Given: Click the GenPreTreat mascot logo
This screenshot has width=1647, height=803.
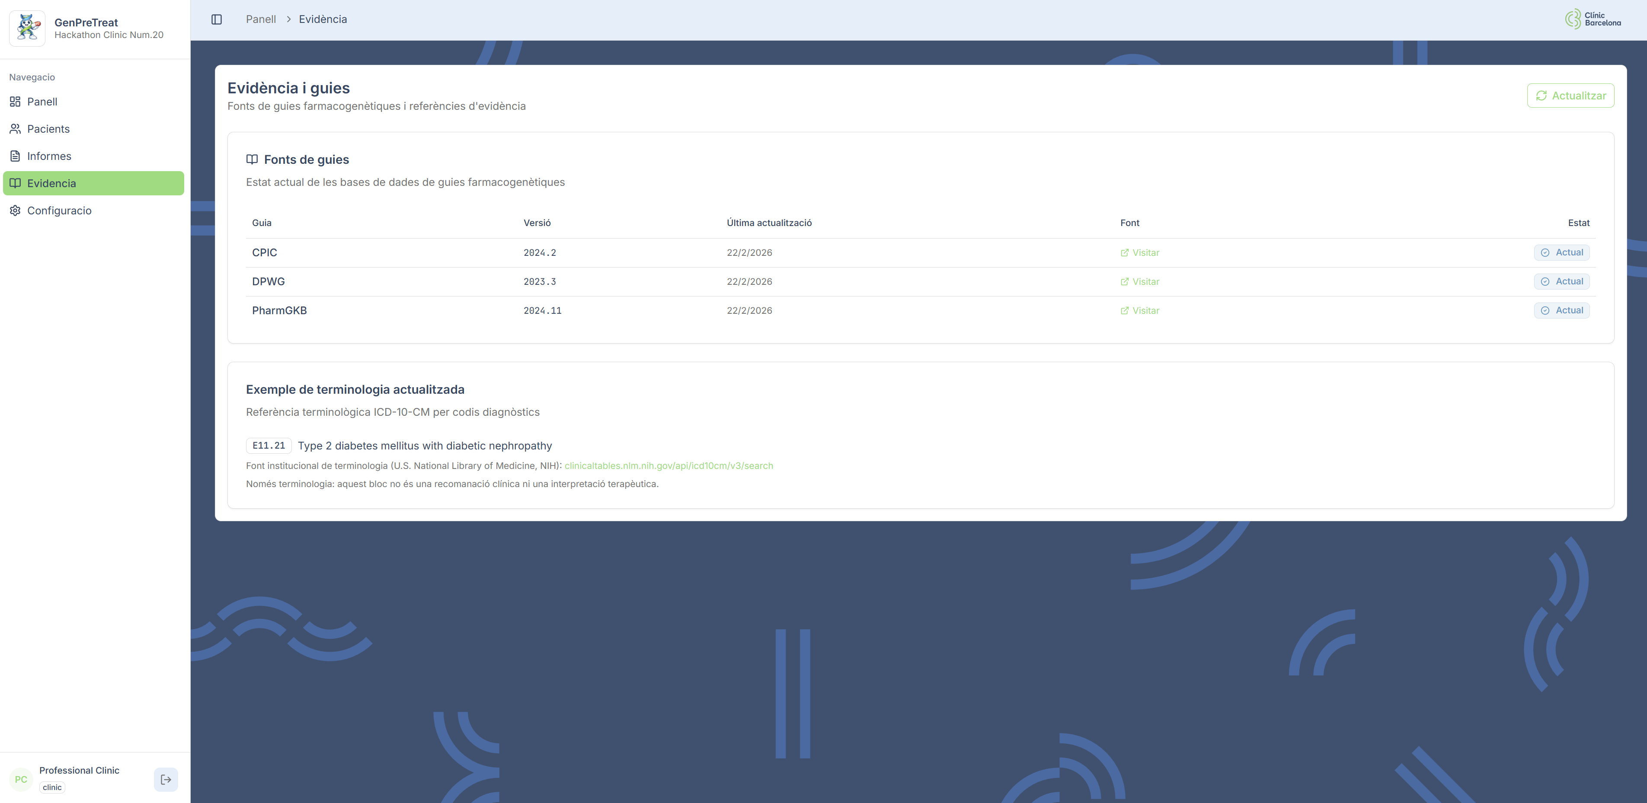Looking at the screenshot, I should click(28, 28).
